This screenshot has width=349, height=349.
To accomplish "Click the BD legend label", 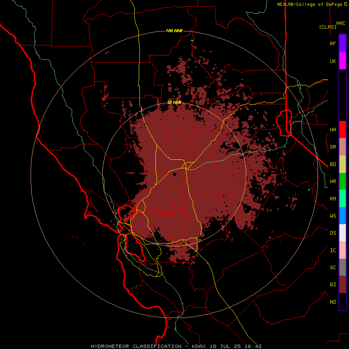I will click(x=333, y=164).
